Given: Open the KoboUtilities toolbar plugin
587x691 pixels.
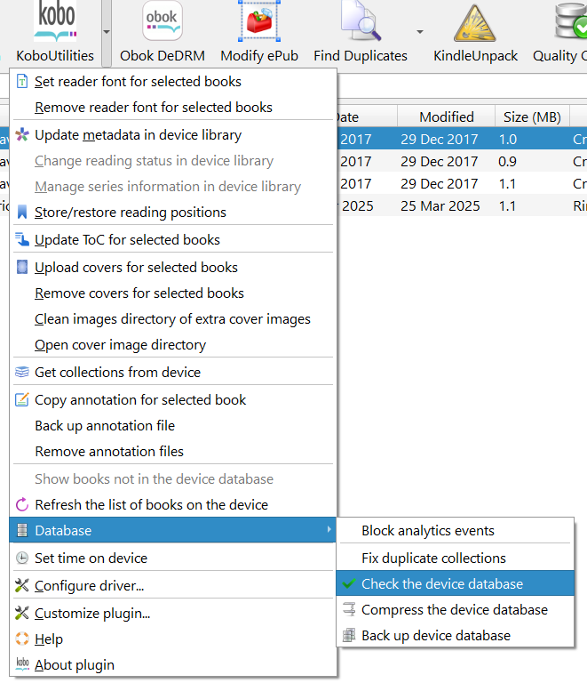Looking at the screenshot, I should coord(55,33).
